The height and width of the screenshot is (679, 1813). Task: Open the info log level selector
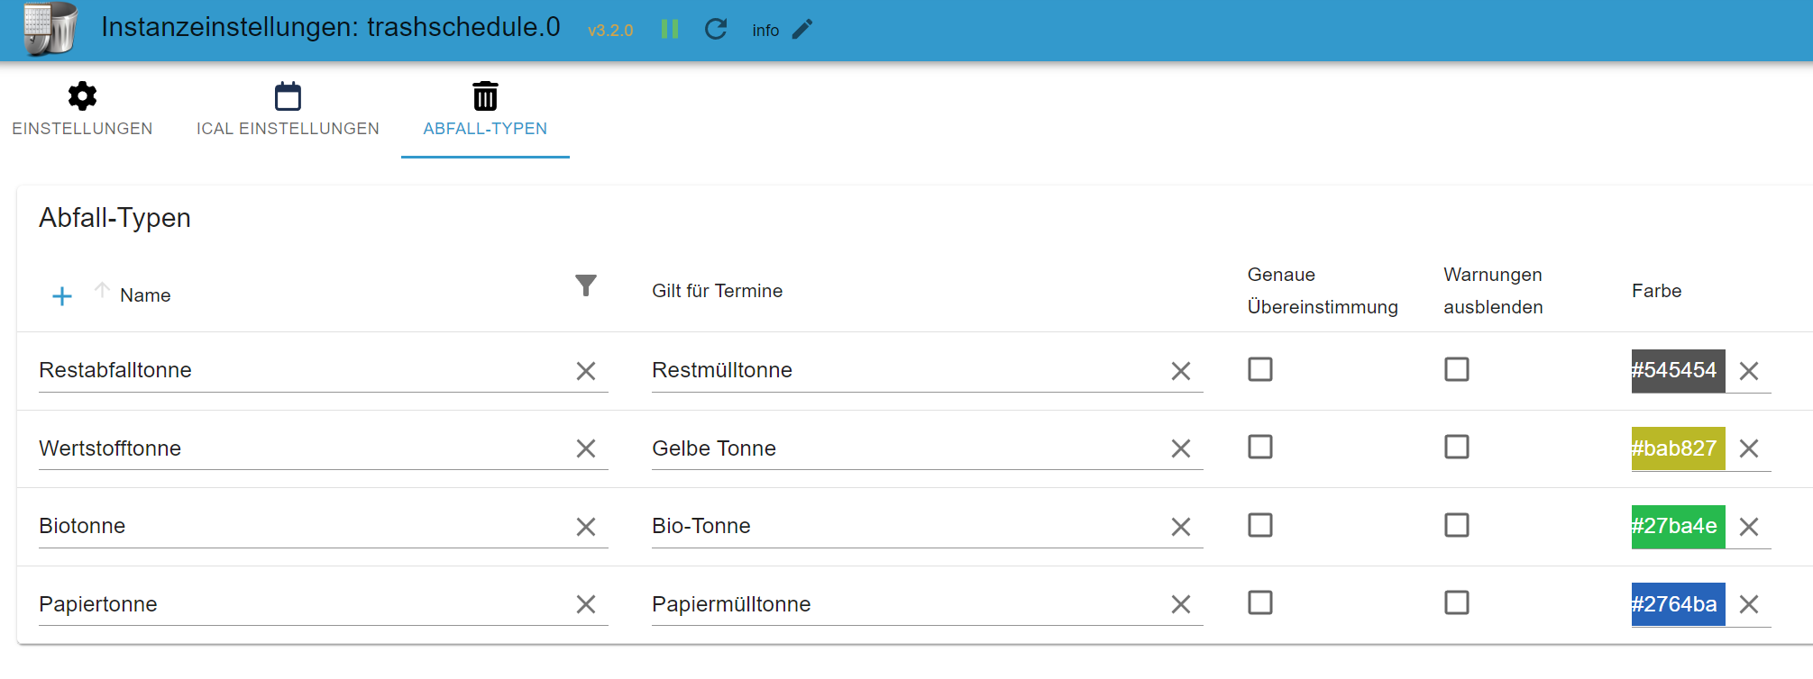pos(765,31)
